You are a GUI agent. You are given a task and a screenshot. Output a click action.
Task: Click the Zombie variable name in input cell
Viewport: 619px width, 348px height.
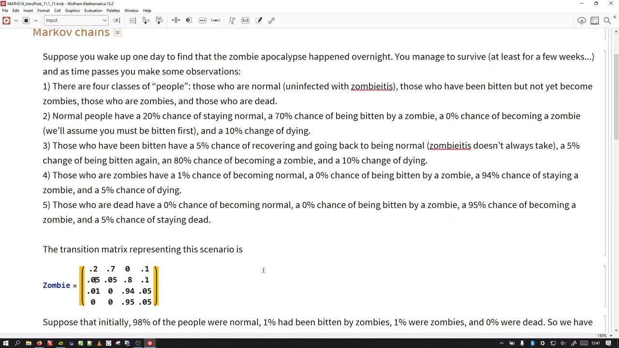pos(57,285)
